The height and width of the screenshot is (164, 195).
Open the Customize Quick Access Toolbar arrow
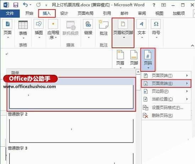pyautogui.click(x=46, y=5)
